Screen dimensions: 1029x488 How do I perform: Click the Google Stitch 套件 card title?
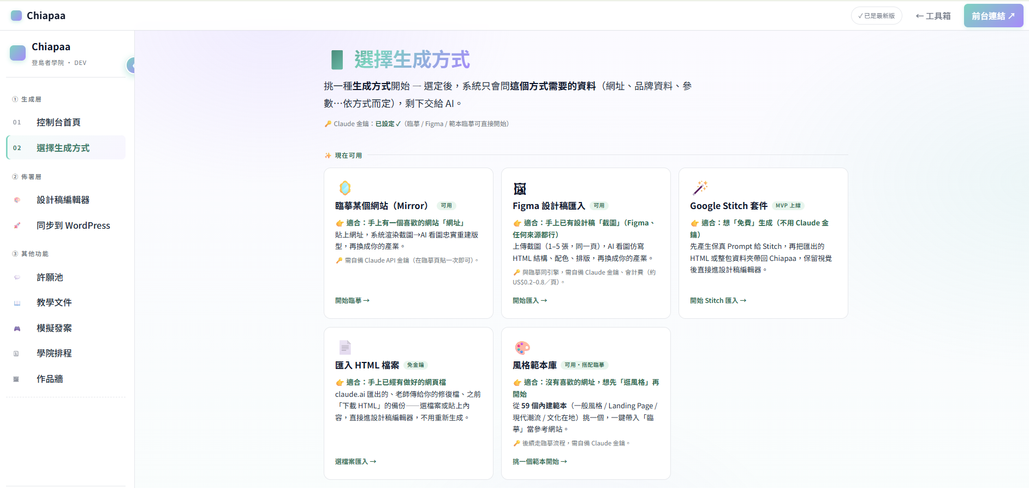[729, 206]
